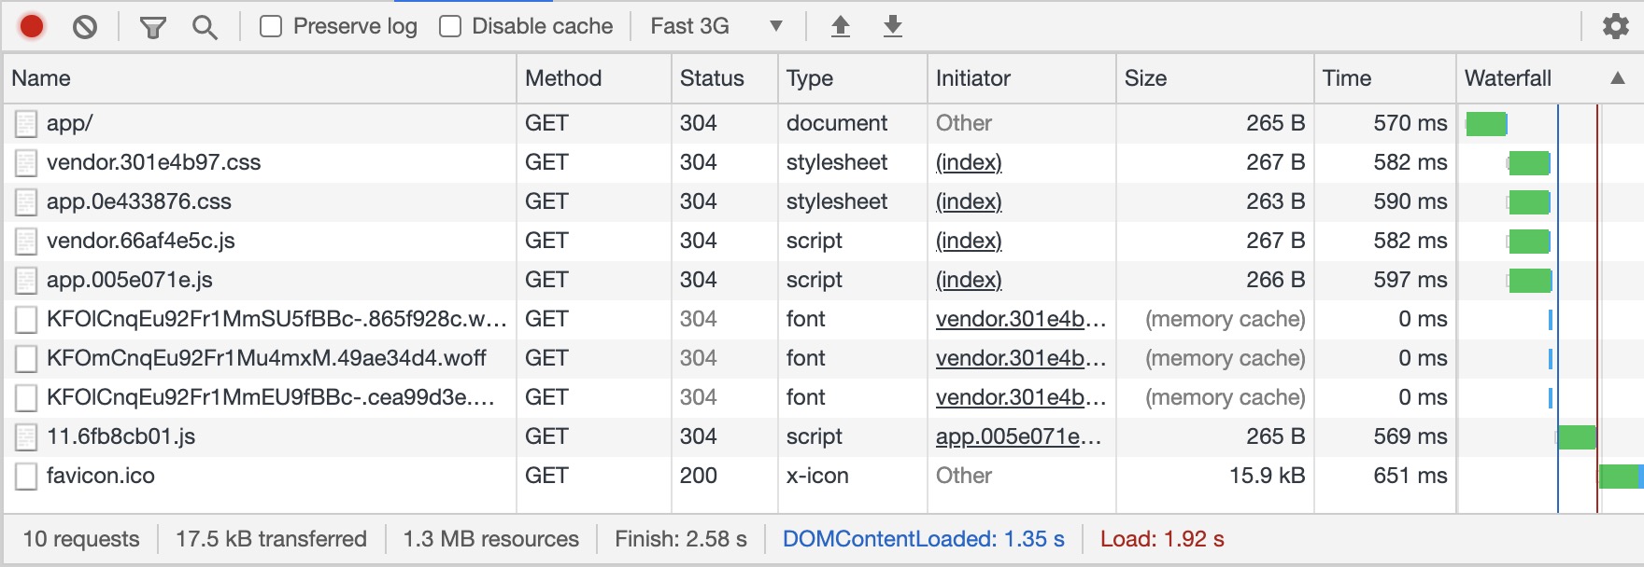
Task: Click the file icon beside vendor.66af4e5c.js
Action: point(26,241)
